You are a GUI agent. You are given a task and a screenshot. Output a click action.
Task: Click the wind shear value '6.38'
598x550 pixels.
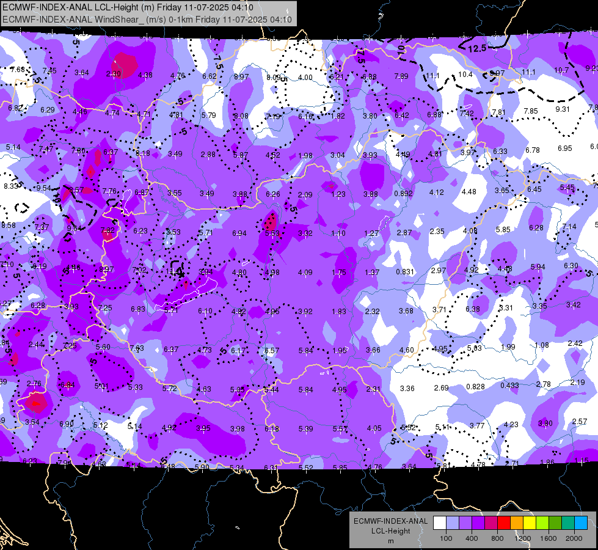(473, 309)
